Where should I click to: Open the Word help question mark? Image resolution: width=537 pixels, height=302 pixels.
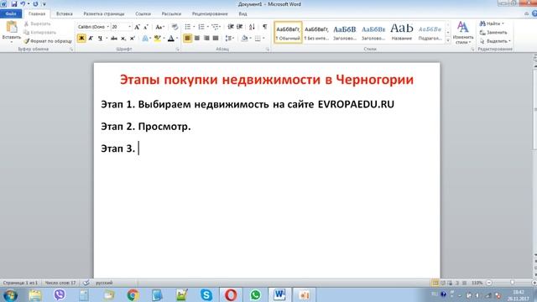point(534,13)
